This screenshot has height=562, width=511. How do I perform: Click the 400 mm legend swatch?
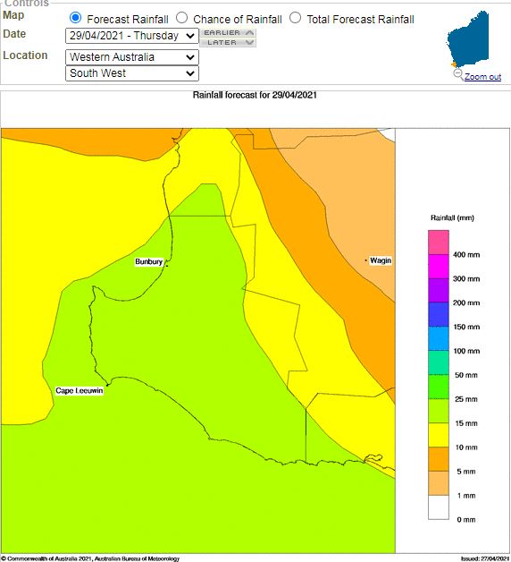pos(439,243)
